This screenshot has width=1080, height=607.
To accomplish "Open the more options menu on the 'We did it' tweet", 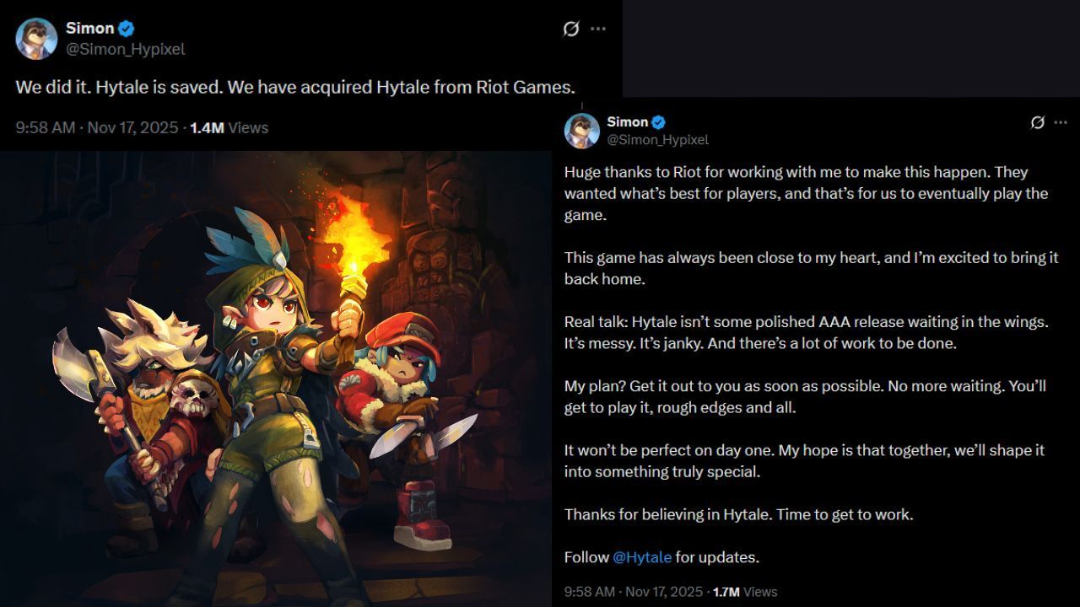I will pos(598,29).
